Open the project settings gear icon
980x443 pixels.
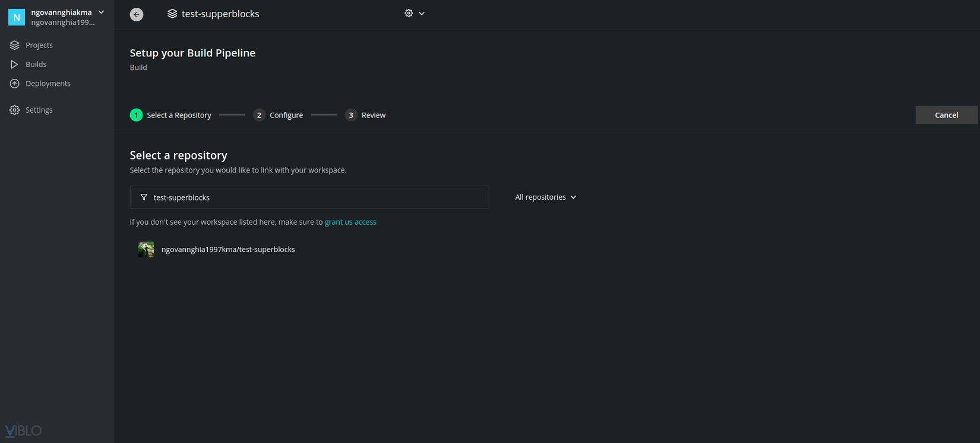409,13
